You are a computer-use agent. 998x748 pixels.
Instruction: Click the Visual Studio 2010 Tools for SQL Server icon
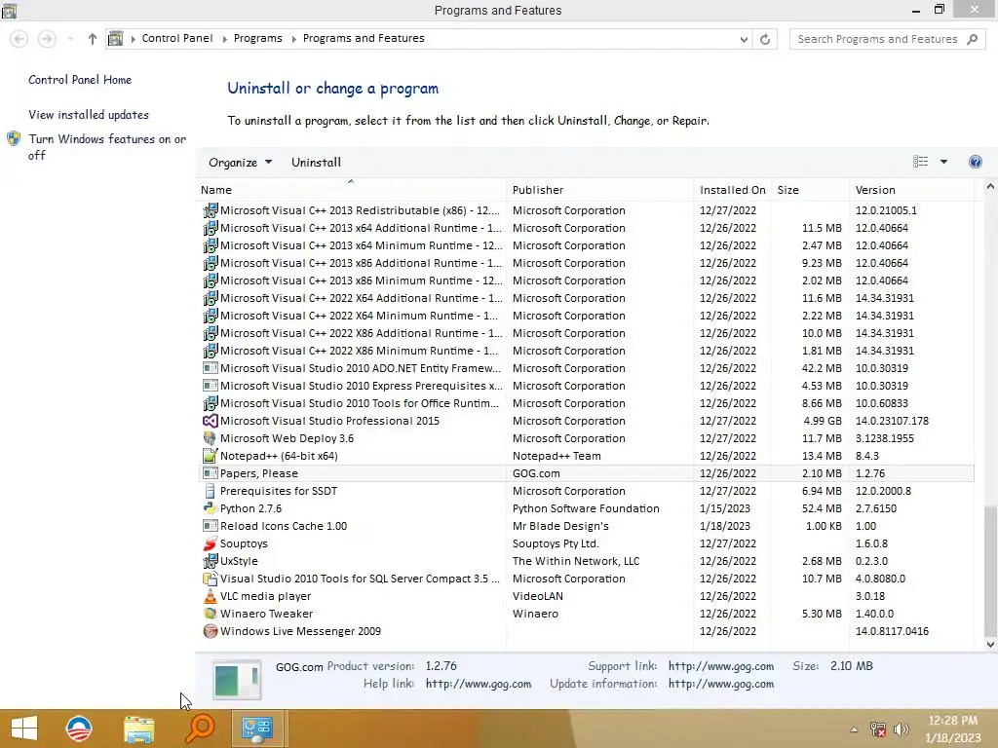click(x=211, y=579)
